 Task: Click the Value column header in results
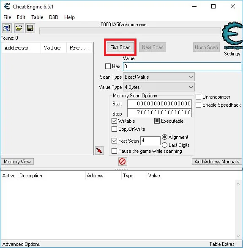click(54, 48)
